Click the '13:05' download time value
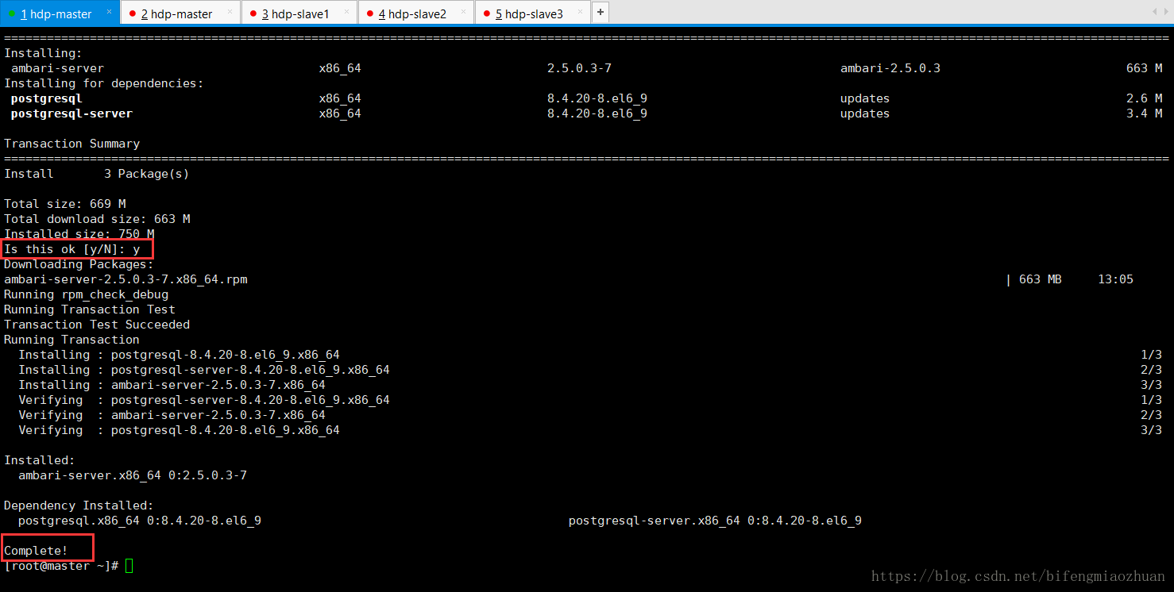The image size is (1174, 592). click(x=1116, y=279)
